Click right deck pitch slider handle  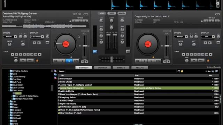tap(167, 45)
